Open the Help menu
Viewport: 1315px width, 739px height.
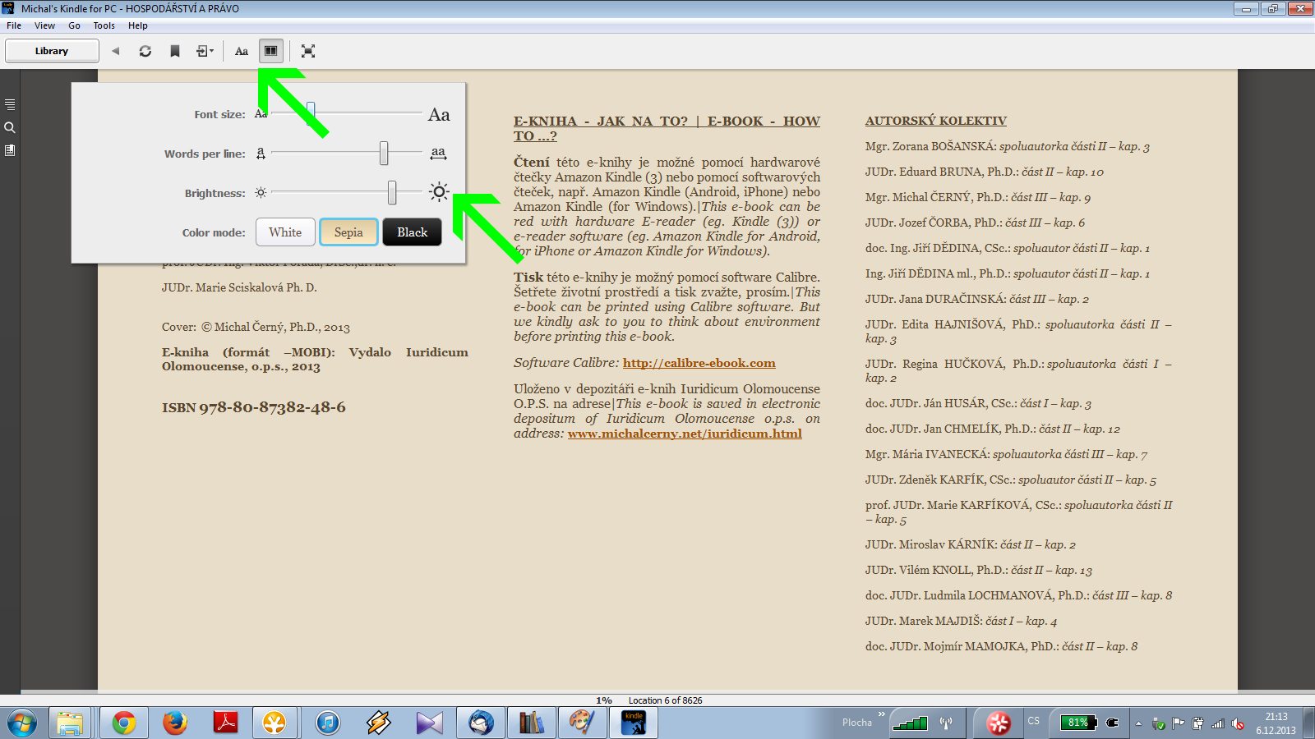[138, 25]
